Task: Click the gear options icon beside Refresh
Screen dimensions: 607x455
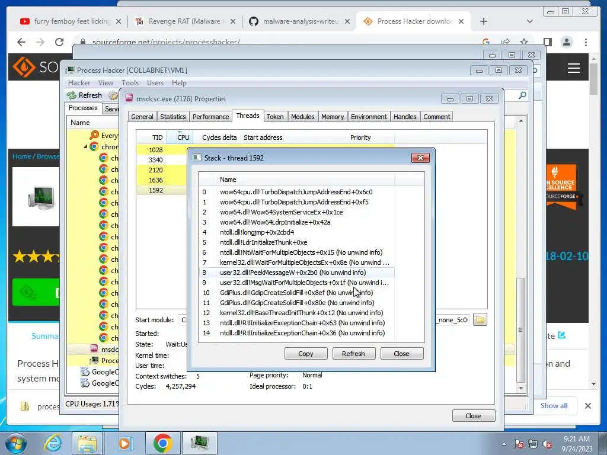Action: coord(113,95)
